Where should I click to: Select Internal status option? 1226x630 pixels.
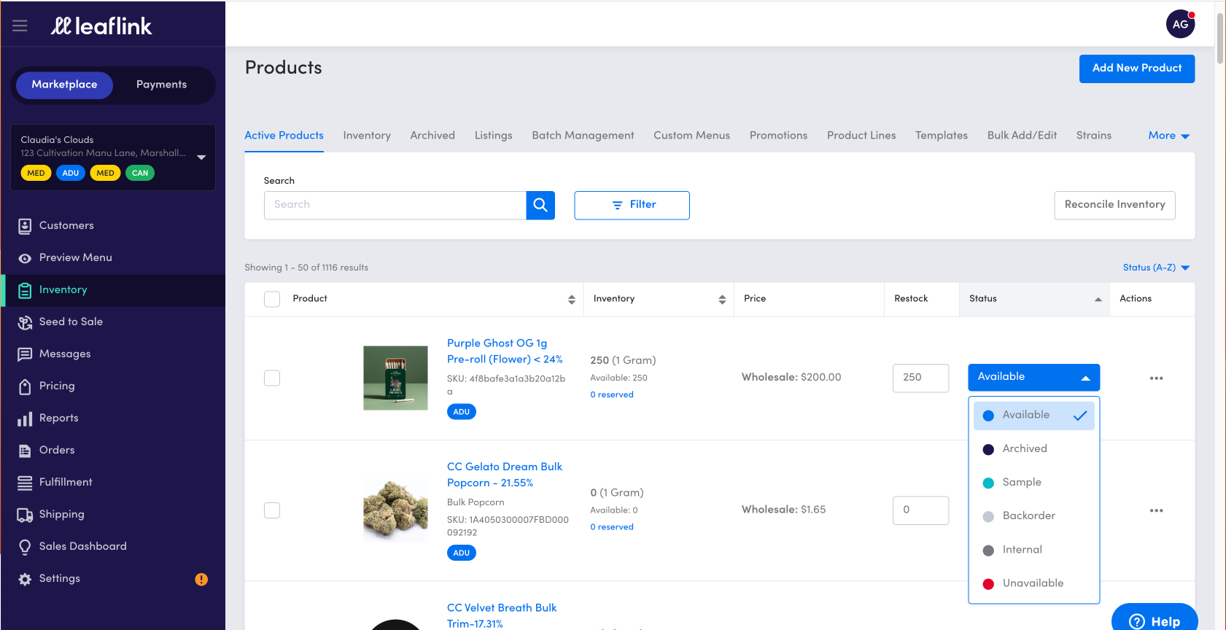[1033, 550]
